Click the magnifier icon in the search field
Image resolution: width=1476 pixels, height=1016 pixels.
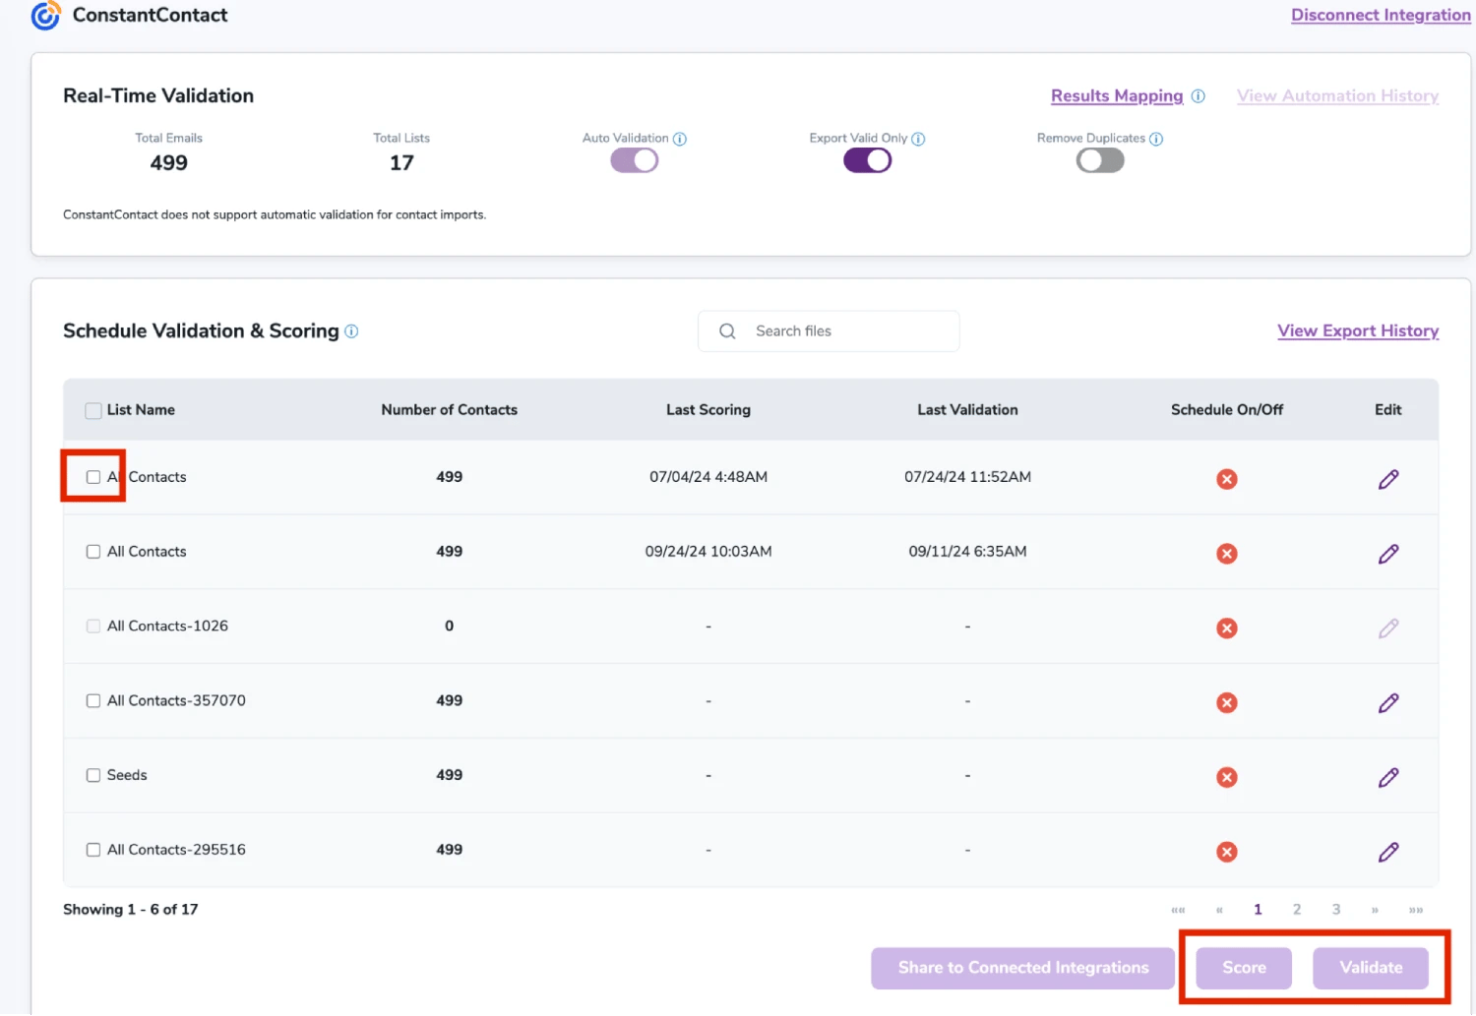(727, 330)
